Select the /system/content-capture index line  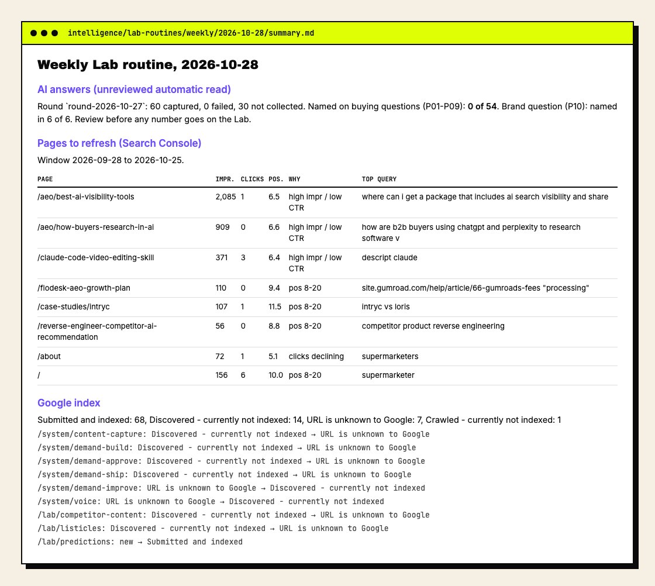coord(233,435)
